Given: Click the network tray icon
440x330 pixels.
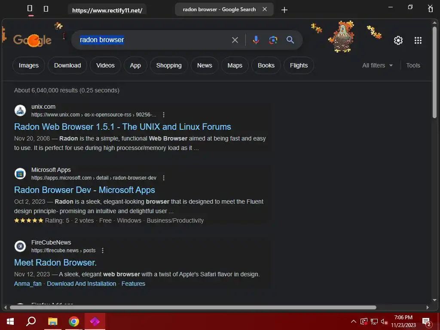Looking at the screenshot, I should click(x=374, y=321).
